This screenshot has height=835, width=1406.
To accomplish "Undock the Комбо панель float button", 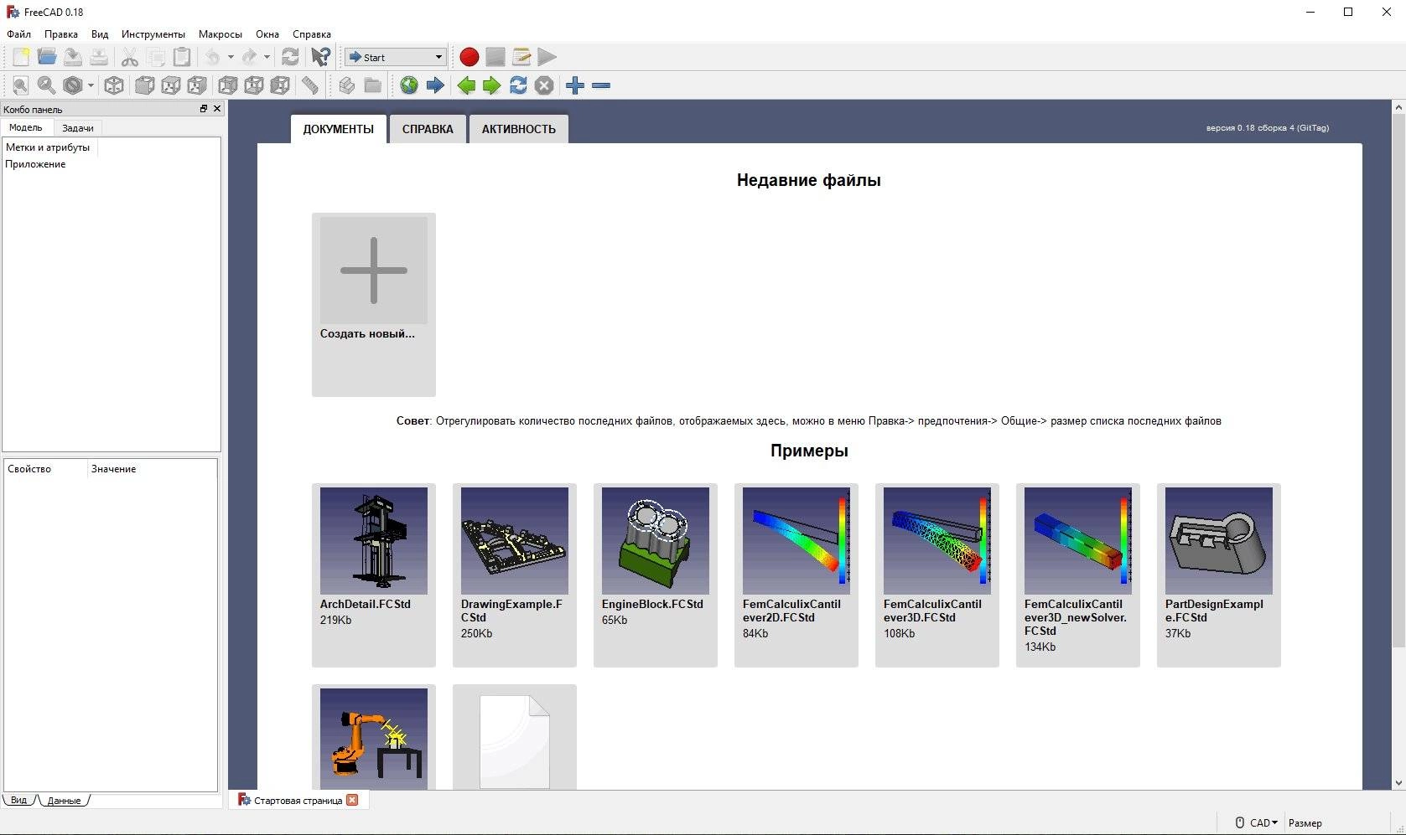I will [x=203, y=109].
